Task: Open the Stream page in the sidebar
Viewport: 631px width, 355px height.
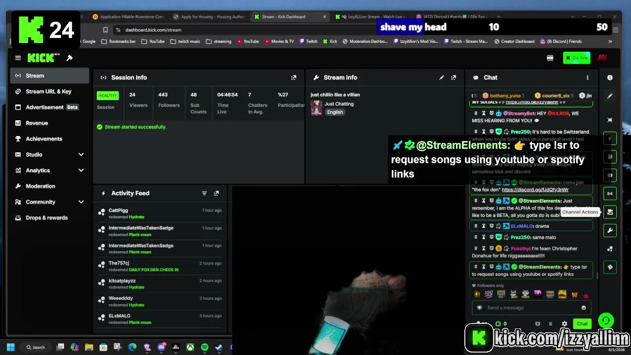Action: [50, 75]
